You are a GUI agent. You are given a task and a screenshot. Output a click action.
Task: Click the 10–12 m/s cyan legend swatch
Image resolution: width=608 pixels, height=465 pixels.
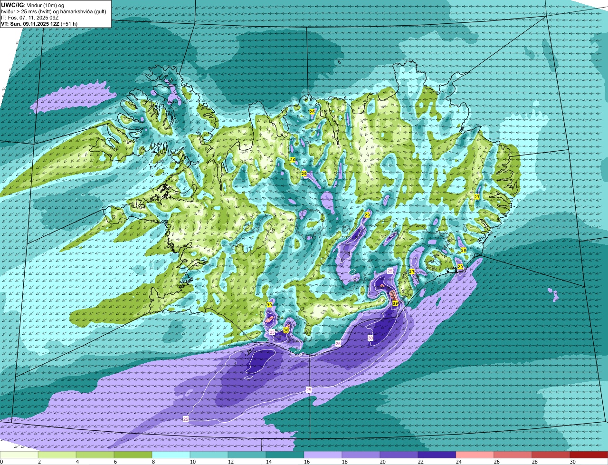209,455
